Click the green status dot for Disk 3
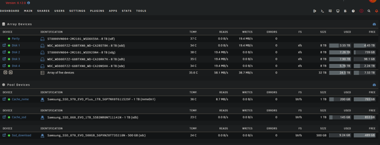The width and height of the screenshot is (380, 145). [9, 59]
